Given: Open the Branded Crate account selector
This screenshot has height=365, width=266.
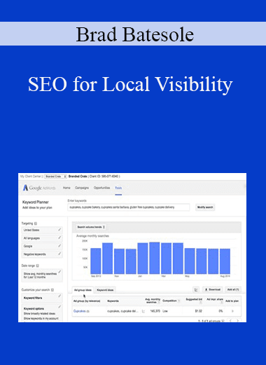Looking at the screenshot, I should pos(55,177).
